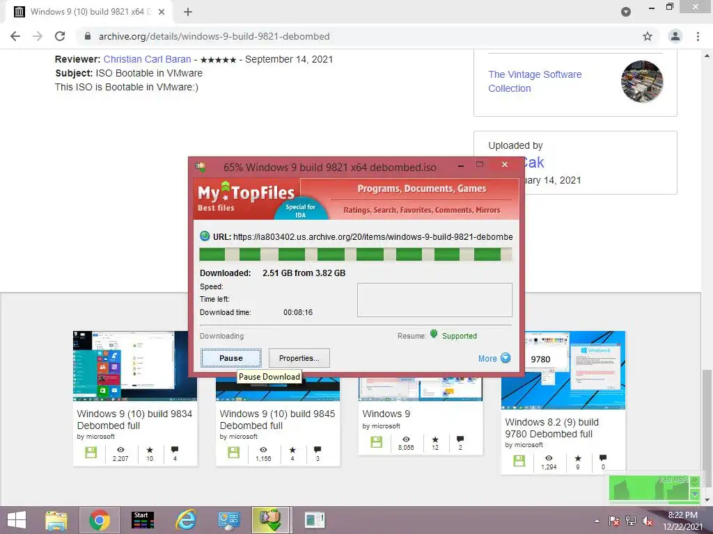The width and height of the screenshot is (713, 534).
Task: Open the download accelerator taskbar icon
Action: pos(270,520)
